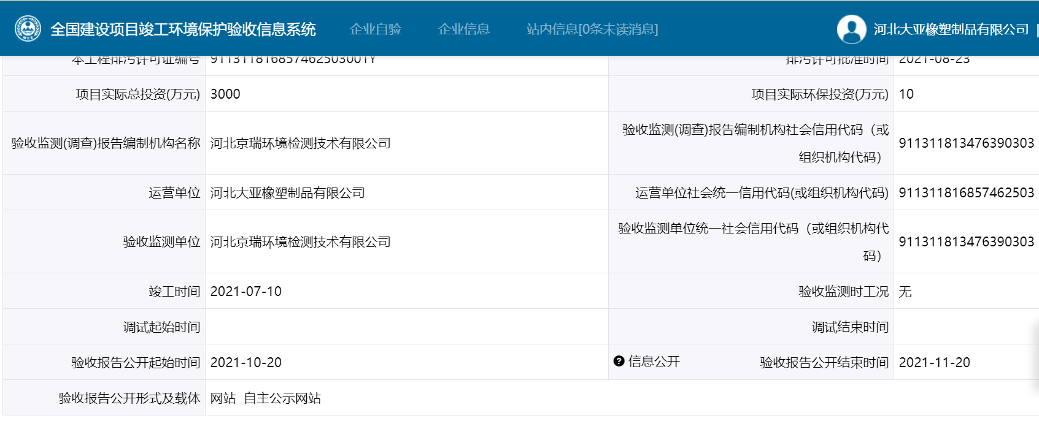Viewport: 1039px width, 440px height.
Task: Select 河北京瑞环境检测技术有限公司 in 报告编制机构名称 row
Action: (x=301, y=143)
